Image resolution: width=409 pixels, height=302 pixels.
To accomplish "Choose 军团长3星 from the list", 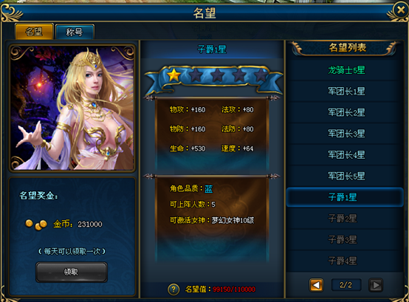I will 345,134.
